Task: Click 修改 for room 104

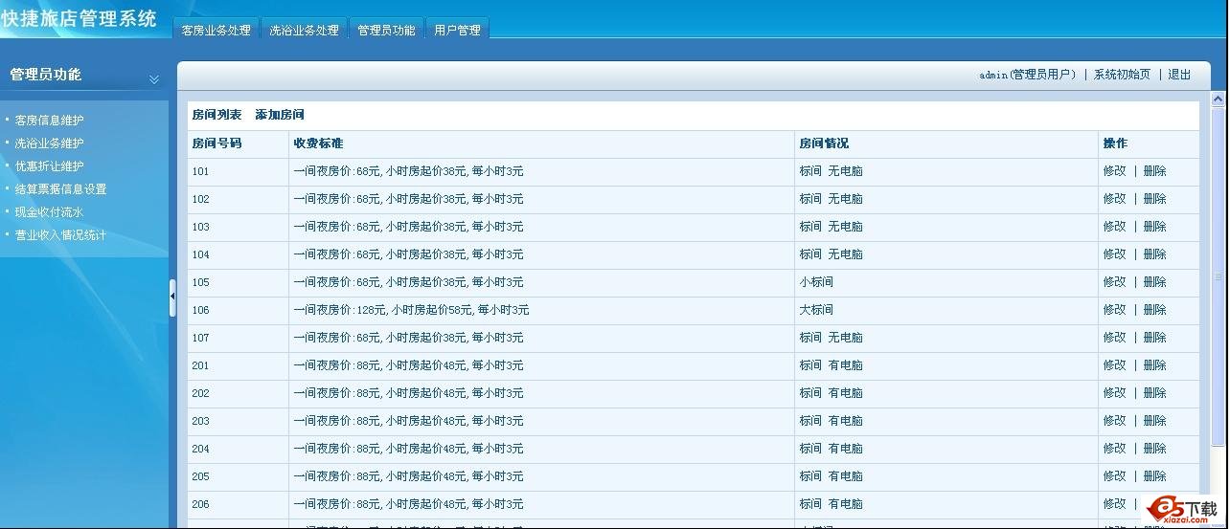Action: click(x=1114, y=254)
